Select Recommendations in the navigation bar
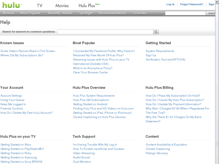219x164 pixels. [x=112, y=13]
